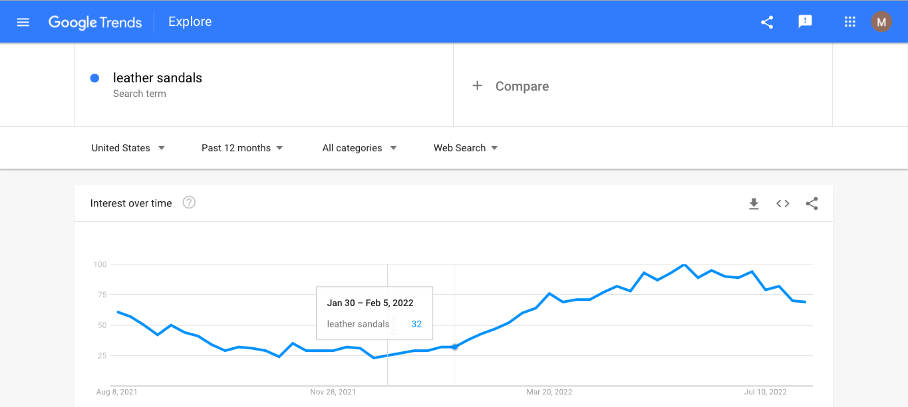The width and height of the screenshot is (908, 407).
Task: Open the send feedback icon
Action: (805, 22)
